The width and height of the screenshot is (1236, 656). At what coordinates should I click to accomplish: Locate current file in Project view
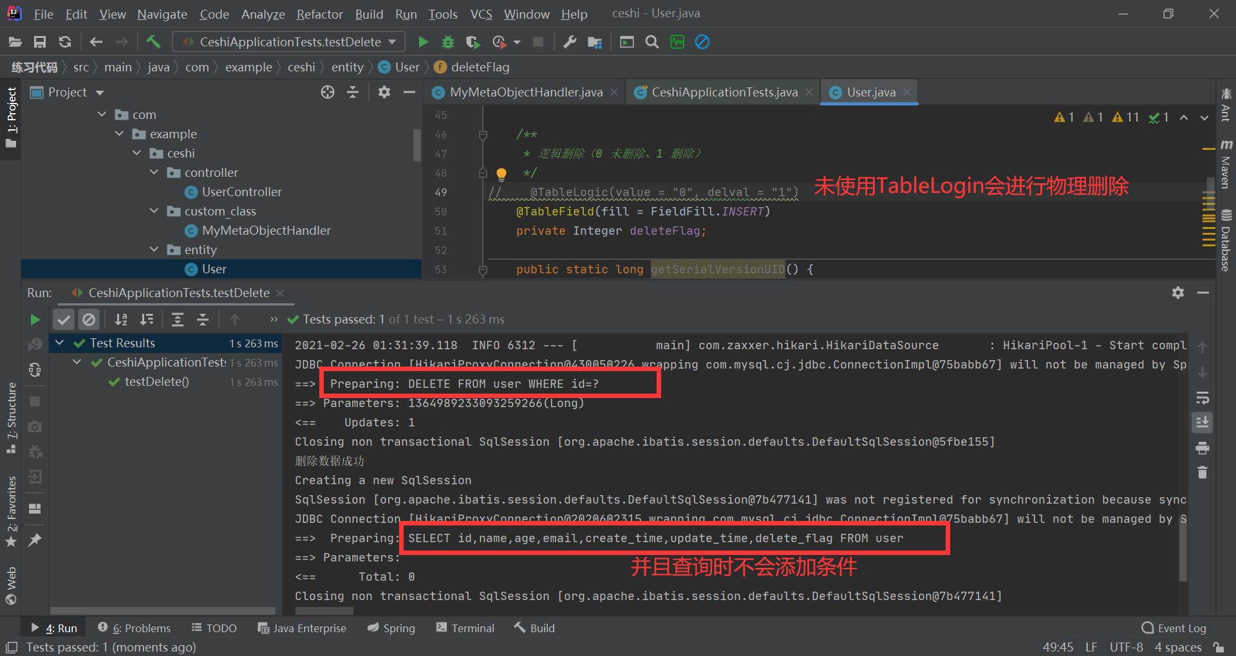328,92
